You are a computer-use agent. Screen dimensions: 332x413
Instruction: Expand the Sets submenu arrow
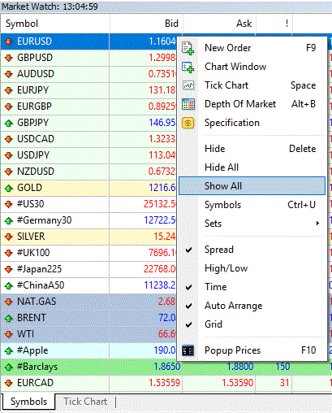tap(317, 224)
